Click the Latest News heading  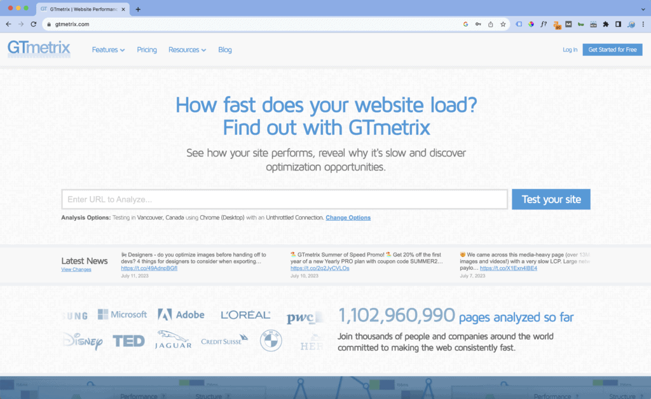point(85,261)
